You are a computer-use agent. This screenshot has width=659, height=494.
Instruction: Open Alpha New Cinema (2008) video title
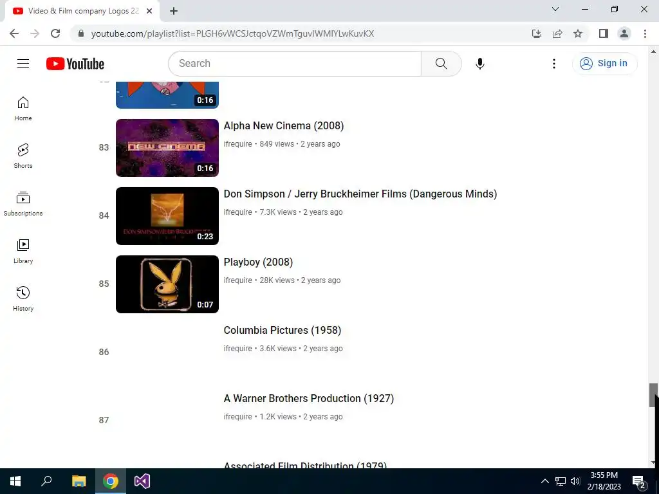point(284,125)
